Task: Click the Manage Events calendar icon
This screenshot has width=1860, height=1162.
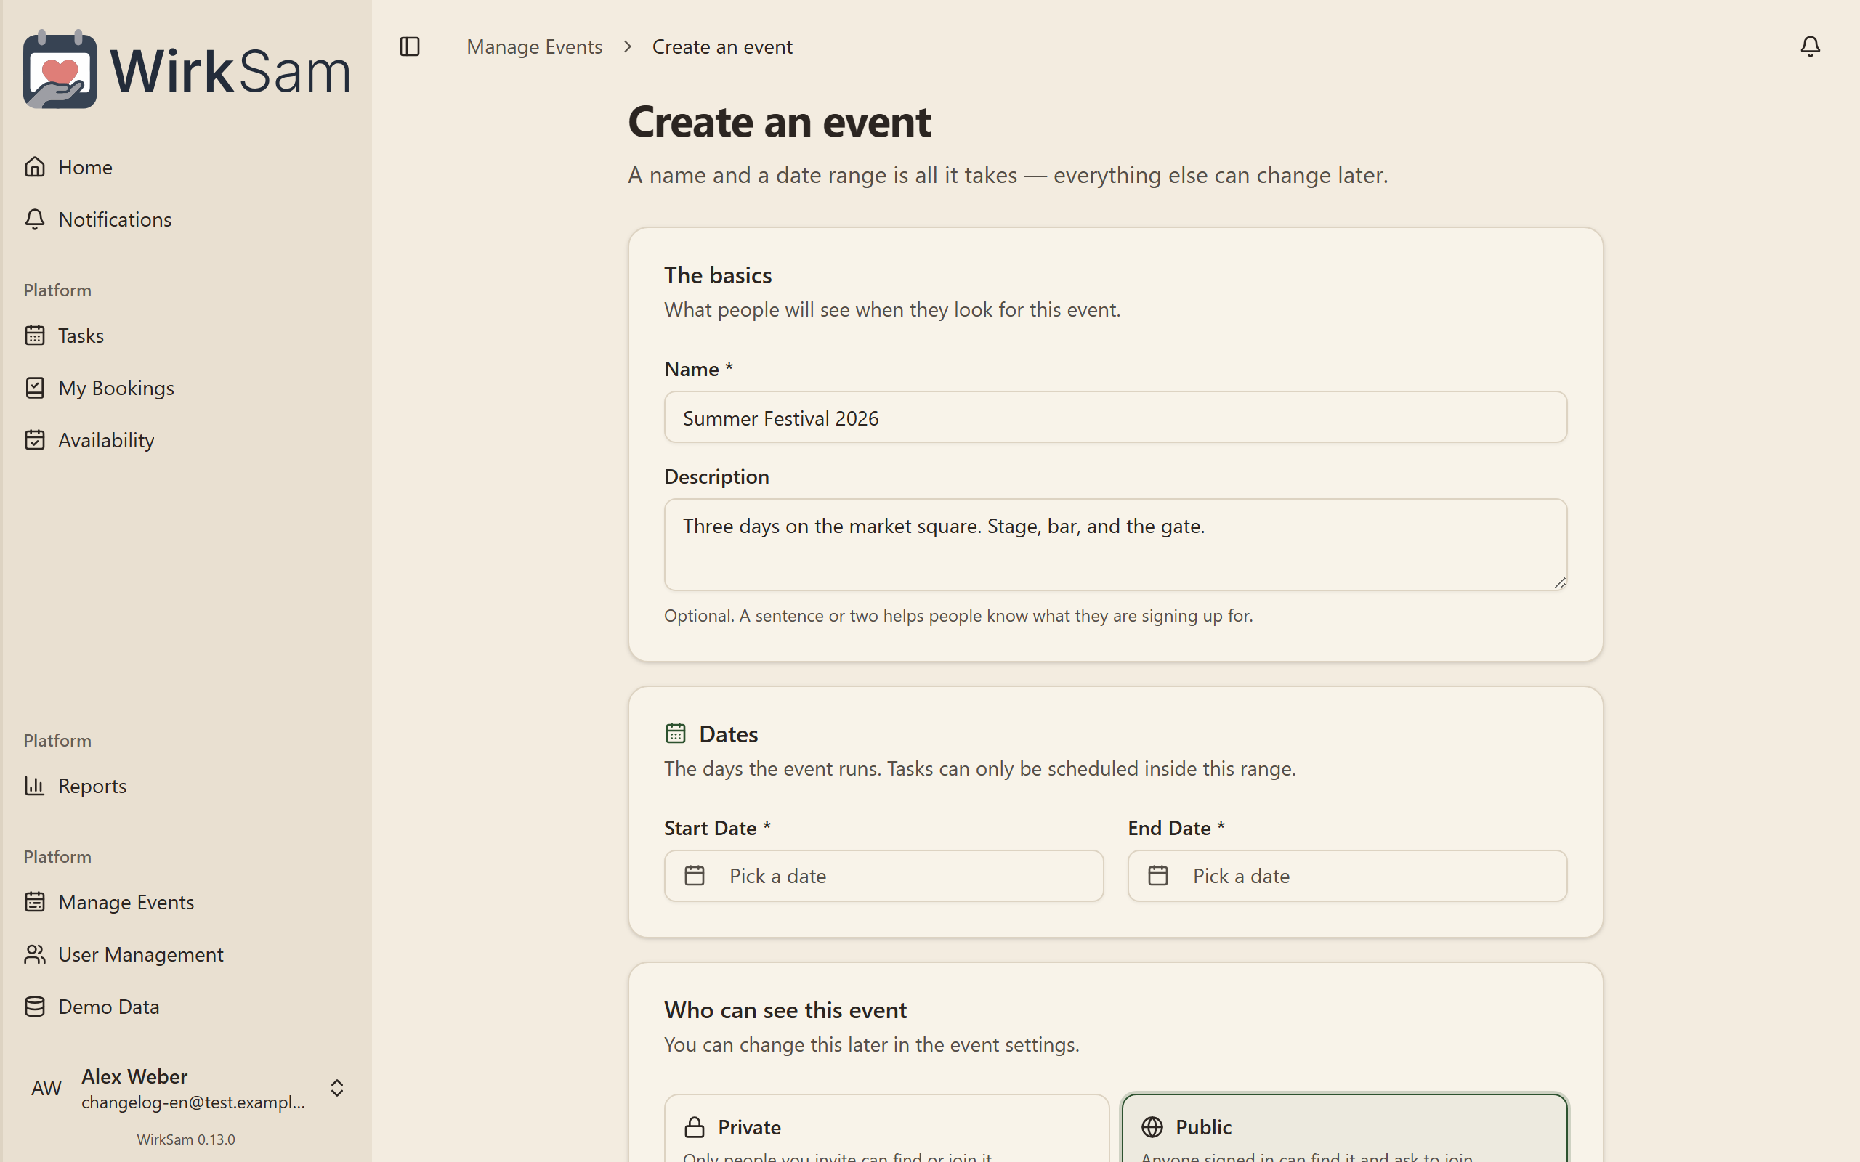Action: [x=35, y=901]
